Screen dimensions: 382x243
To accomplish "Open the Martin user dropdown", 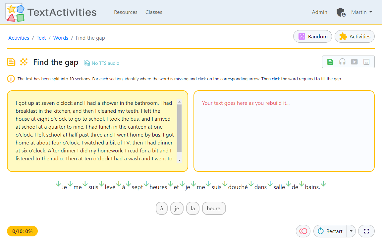I will 361,12.
